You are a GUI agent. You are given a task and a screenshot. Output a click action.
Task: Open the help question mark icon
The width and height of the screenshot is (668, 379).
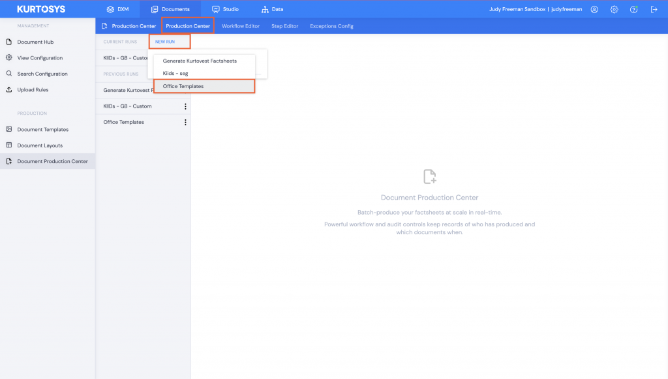click(x=634, y=9)
